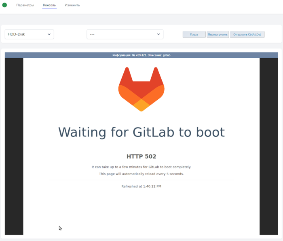This screenshot has width=283, height=241.
Task: Switch to the Консоль tab
Action: click(x=49, y=5)
